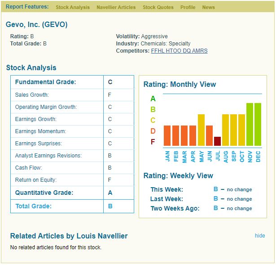Click the Fundamental Grade value C
Screen dimensions: 276x265
point(110,82)
